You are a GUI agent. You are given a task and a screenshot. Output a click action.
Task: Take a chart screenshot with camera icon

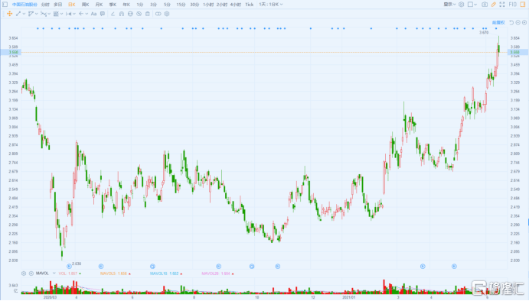[x=485, y=5]
